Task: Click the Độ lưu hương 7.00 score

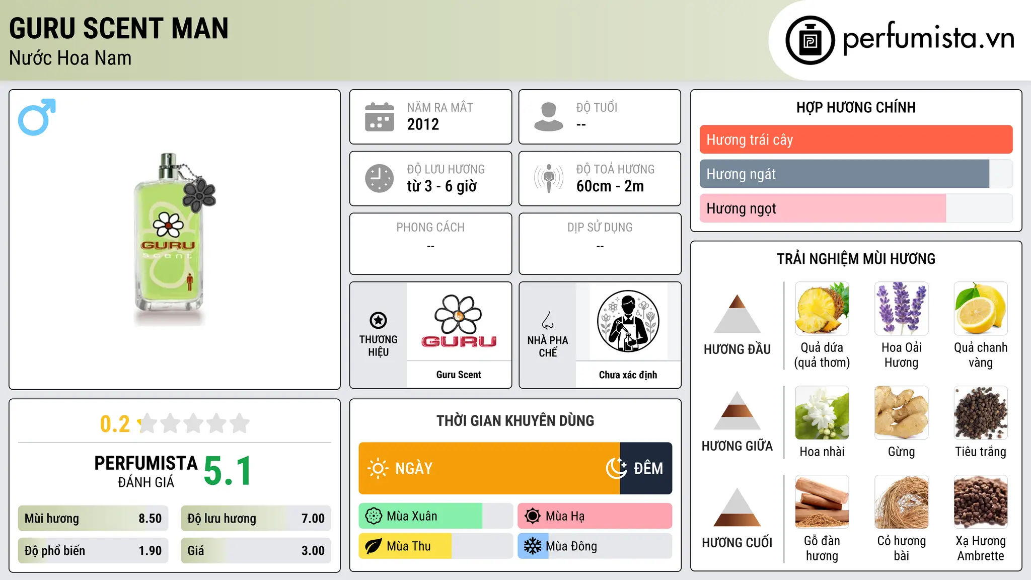Action: pyautogui.click(x=256, y=519)
